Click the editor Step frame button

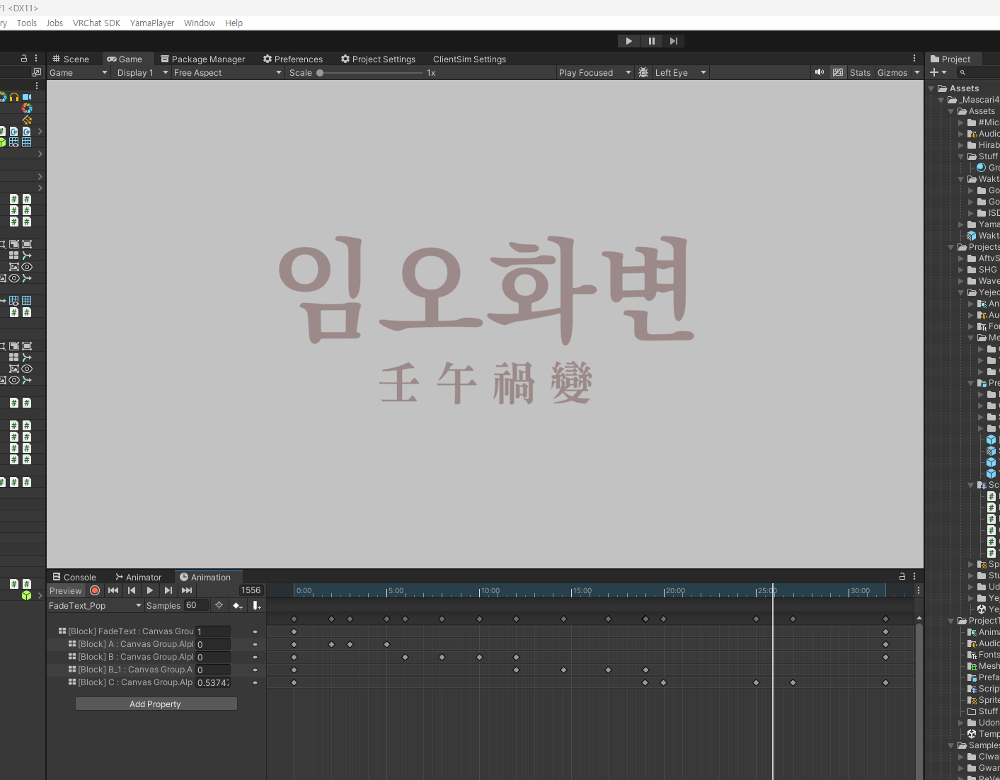click(x=674, y=41)
